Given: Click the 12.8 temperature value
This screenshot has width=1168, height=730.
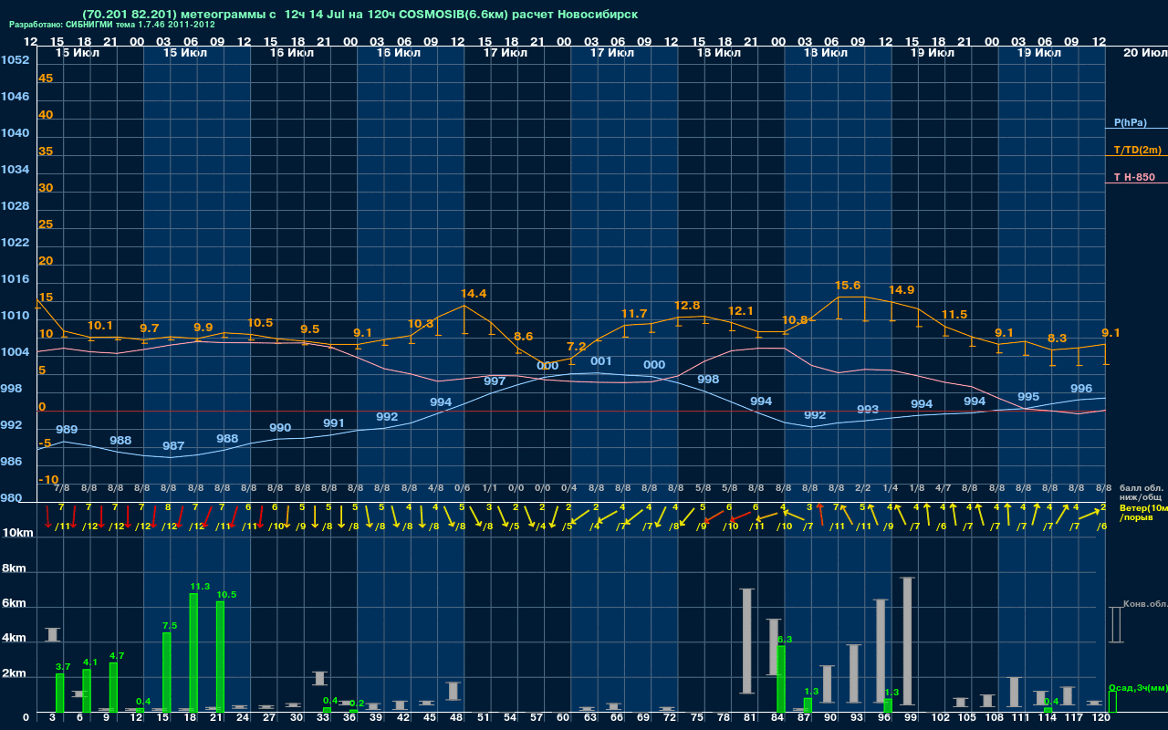Looking at the screenshot, I should [x=687, y=306].
